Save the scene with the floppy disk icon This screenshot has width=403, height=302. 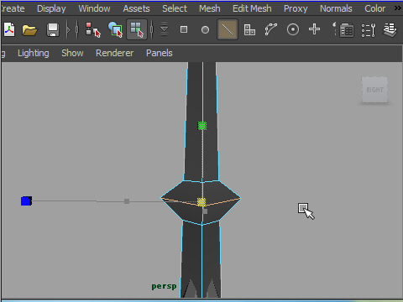(53, 30)
